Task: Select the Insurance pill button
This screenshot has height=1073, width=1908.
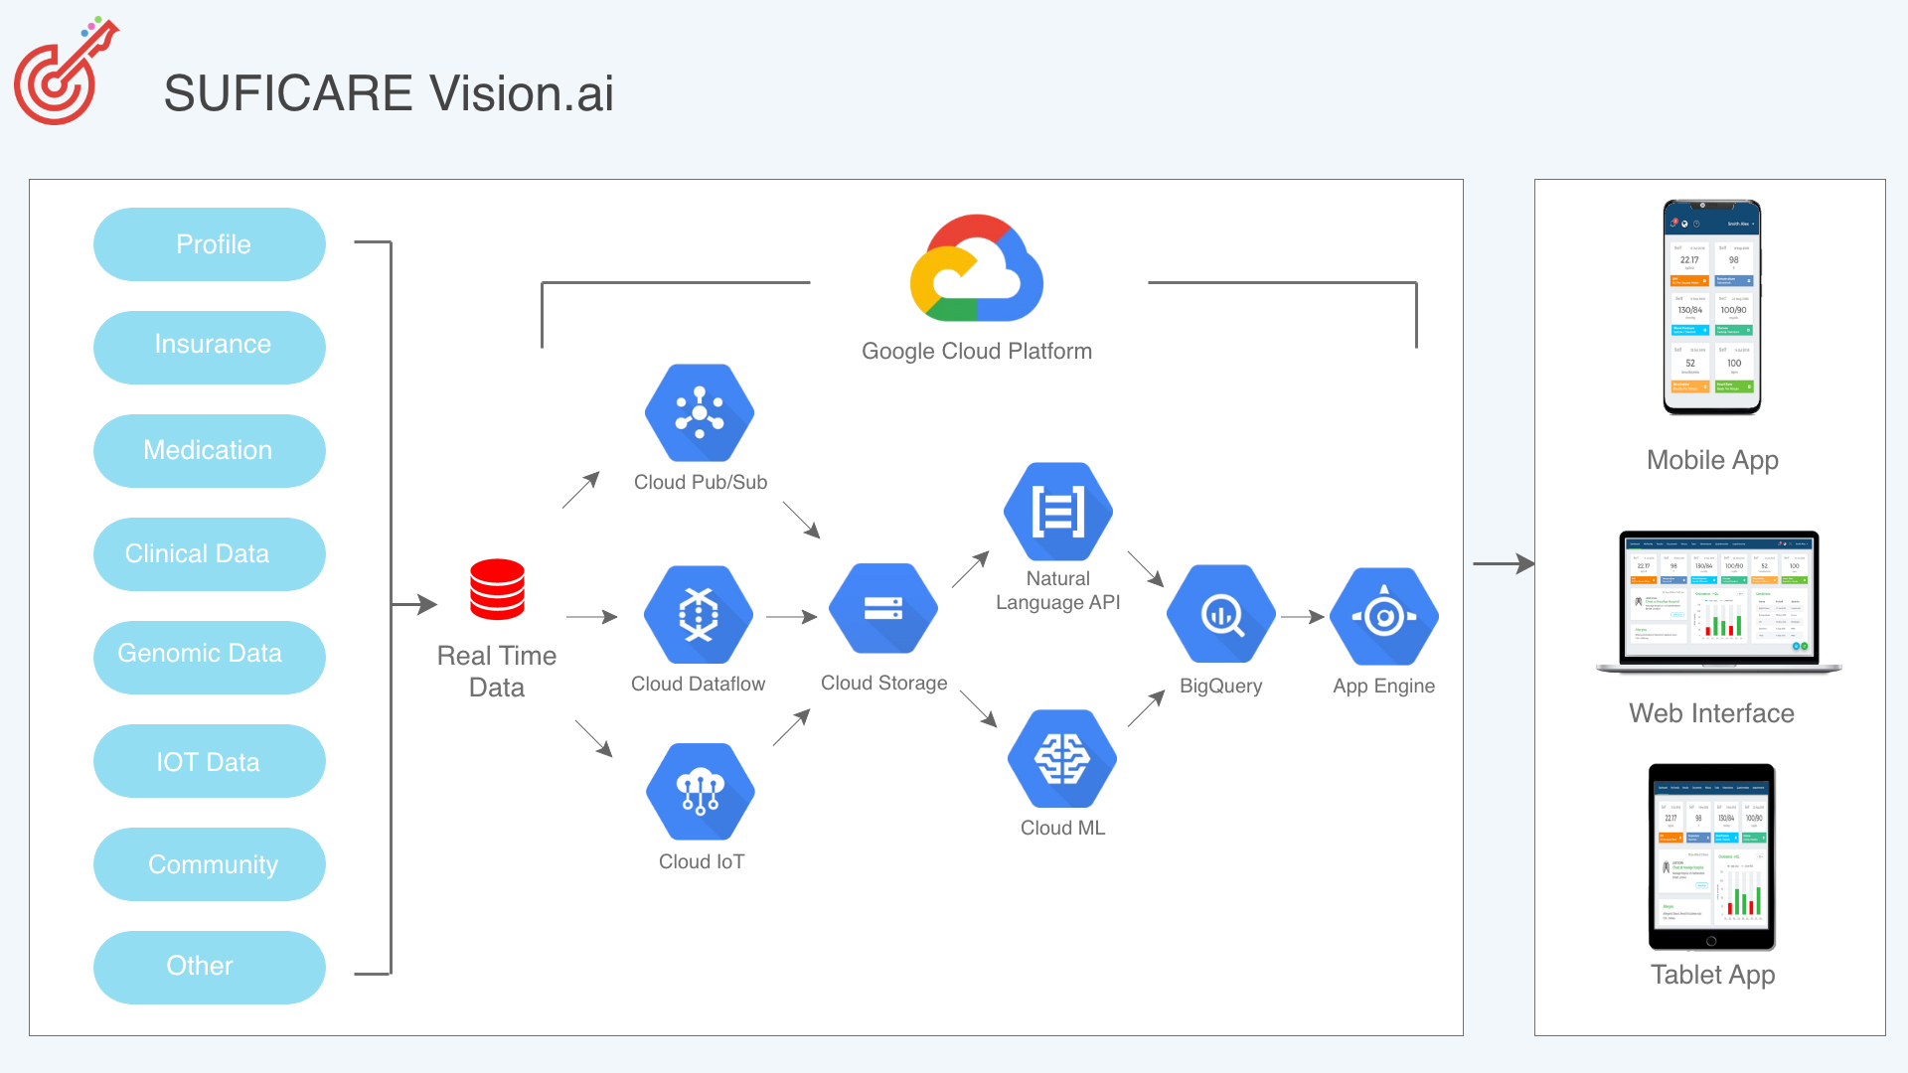Action: [210, 348]
